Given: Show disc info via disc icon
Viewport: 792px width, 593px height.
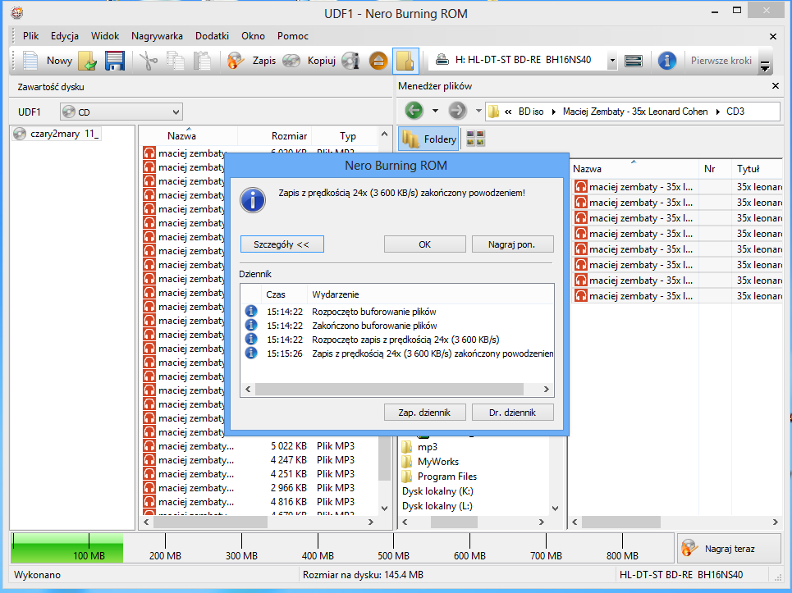Looking at the screenshot, I should [x=350, y=61].
